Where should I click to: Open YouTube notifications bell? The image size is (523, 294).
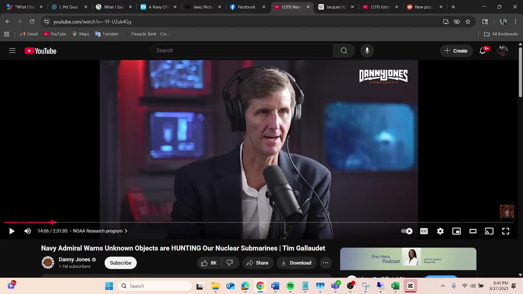[483, 51]
